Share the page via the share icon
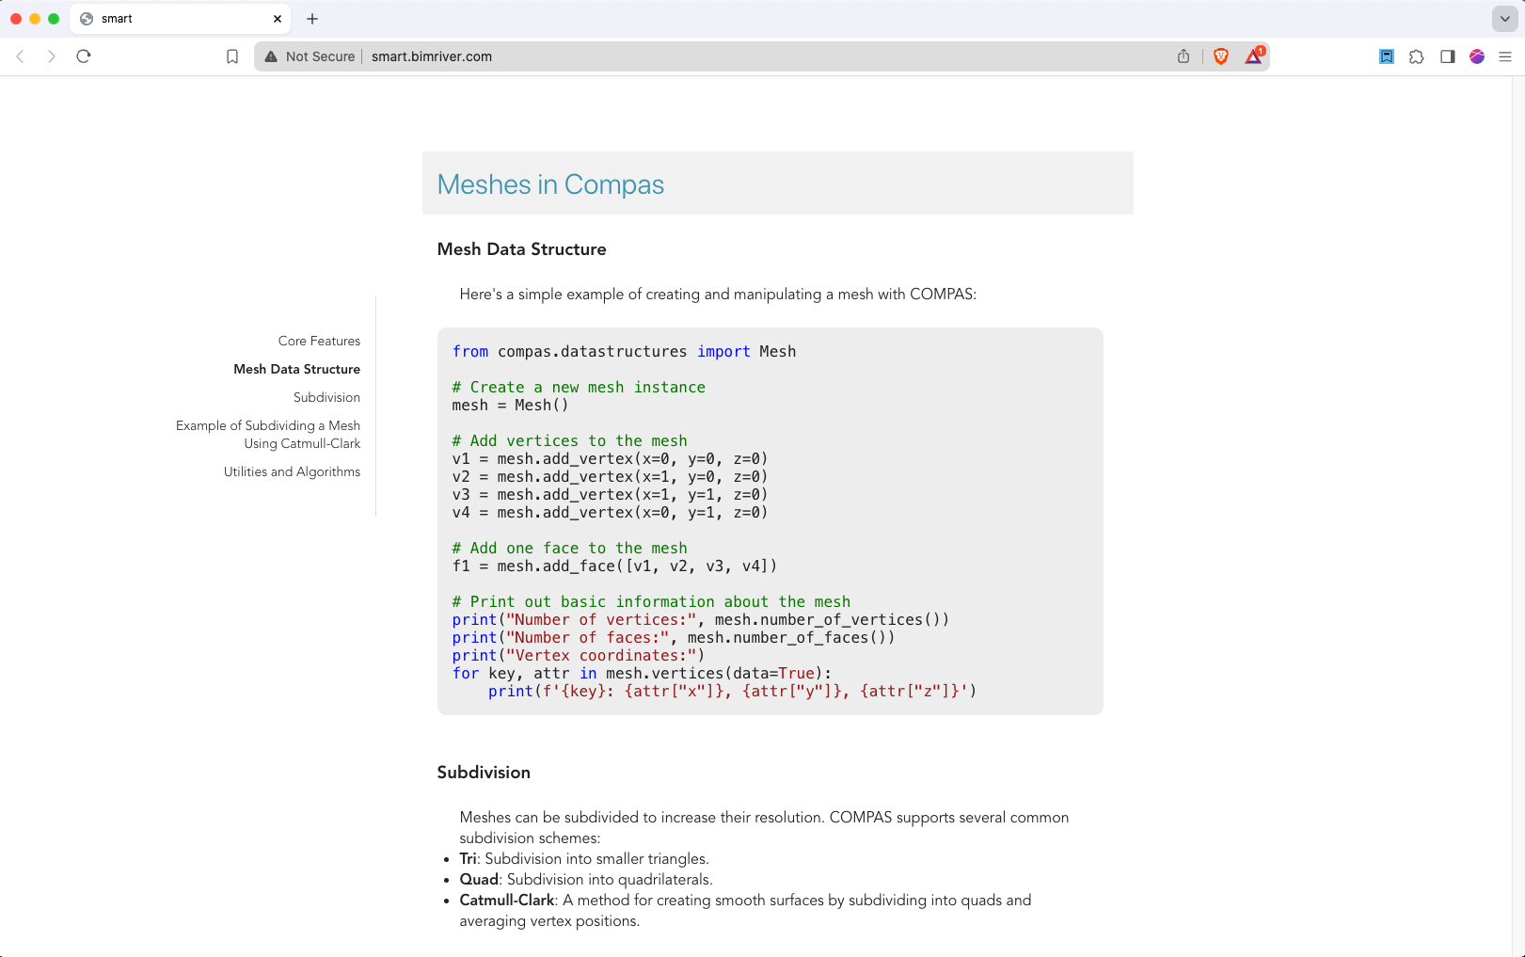 click(1183, 56)
